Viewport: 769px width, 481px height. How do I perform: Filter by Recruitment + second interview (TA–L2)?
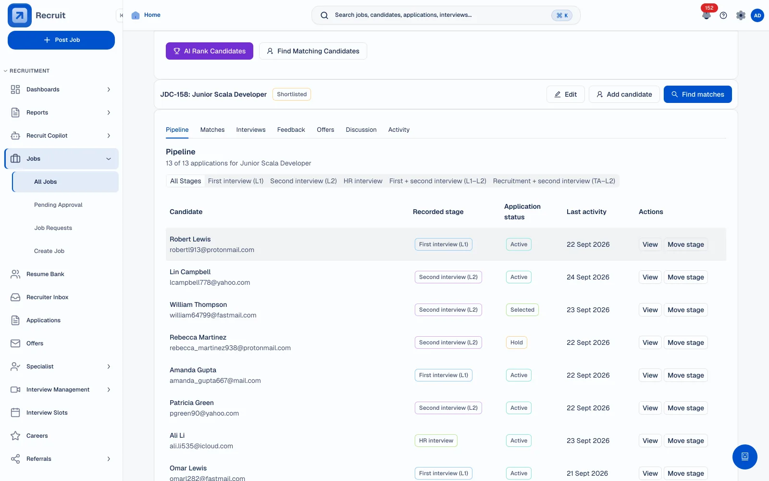click(x=554, y=181)
